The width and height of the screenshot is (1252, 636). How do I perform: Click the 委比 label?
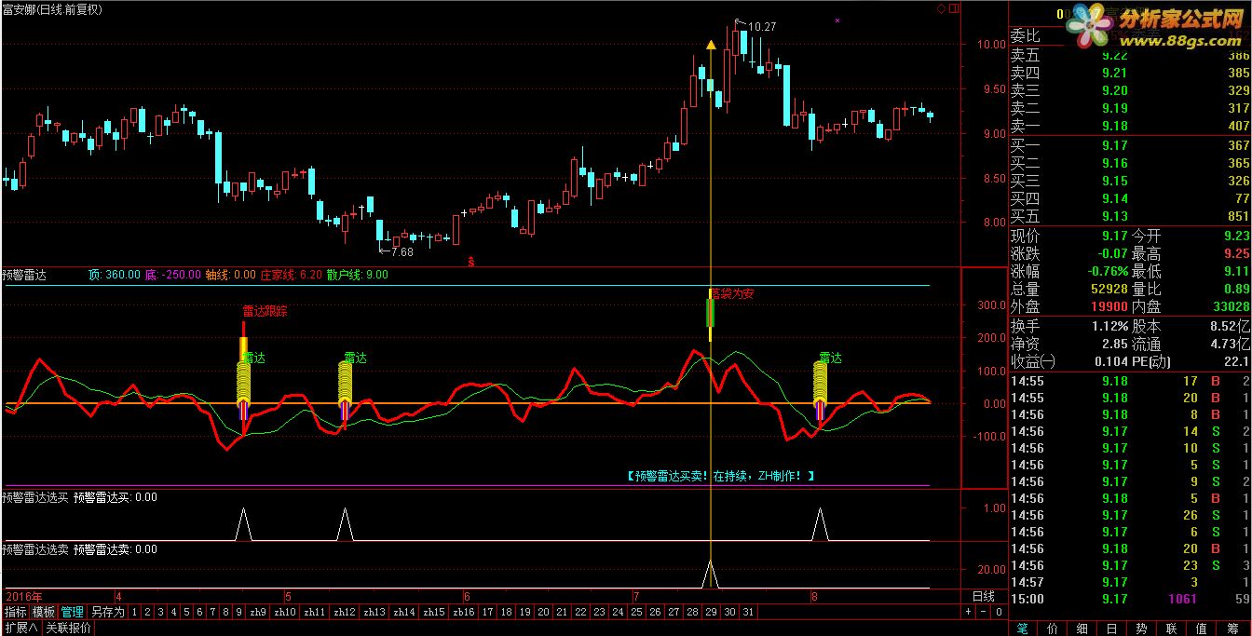pyautogui.click(x=1026, y=37)
